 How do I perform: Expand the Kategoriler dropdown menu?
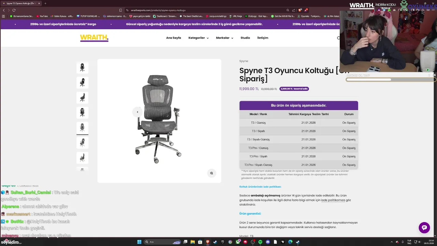tap(198, 38)
